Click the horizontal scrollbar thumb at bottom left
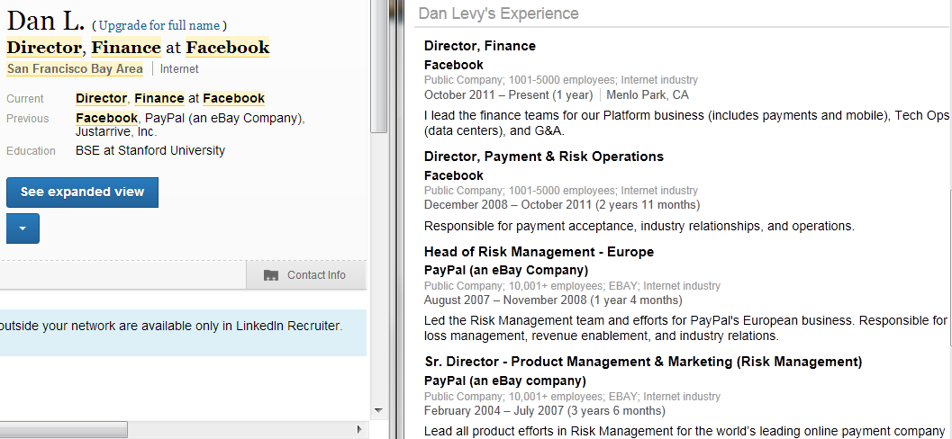This screenshot has height=439, width=952. point(63,429)
